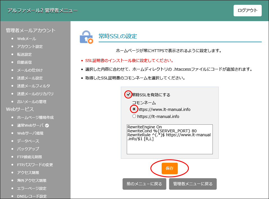The image size is (269, 199).
Task: Click the アルファメール2 管理者メニュー title
Action: [x=42, y=11]
